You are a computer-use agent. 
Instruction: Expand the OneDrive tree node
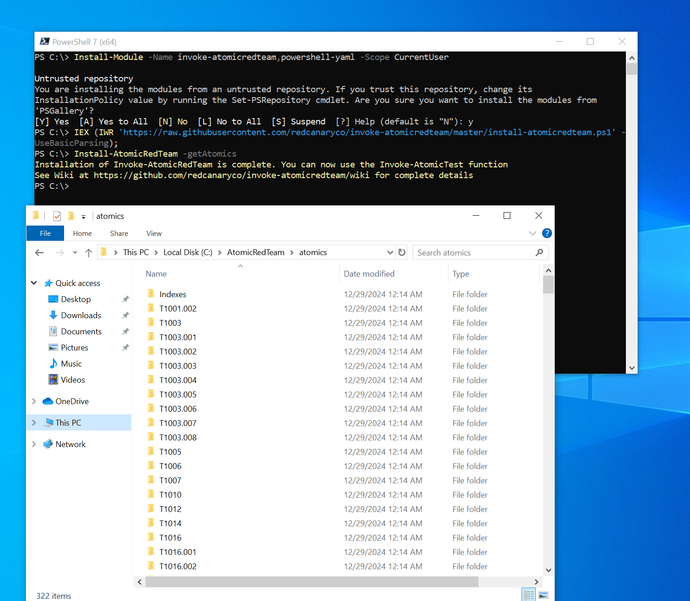tap(34, 401)
